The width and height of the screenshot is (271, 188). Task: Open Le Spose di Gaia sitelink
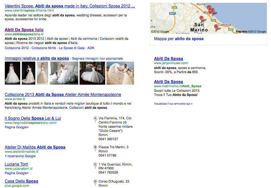point(72,48)
